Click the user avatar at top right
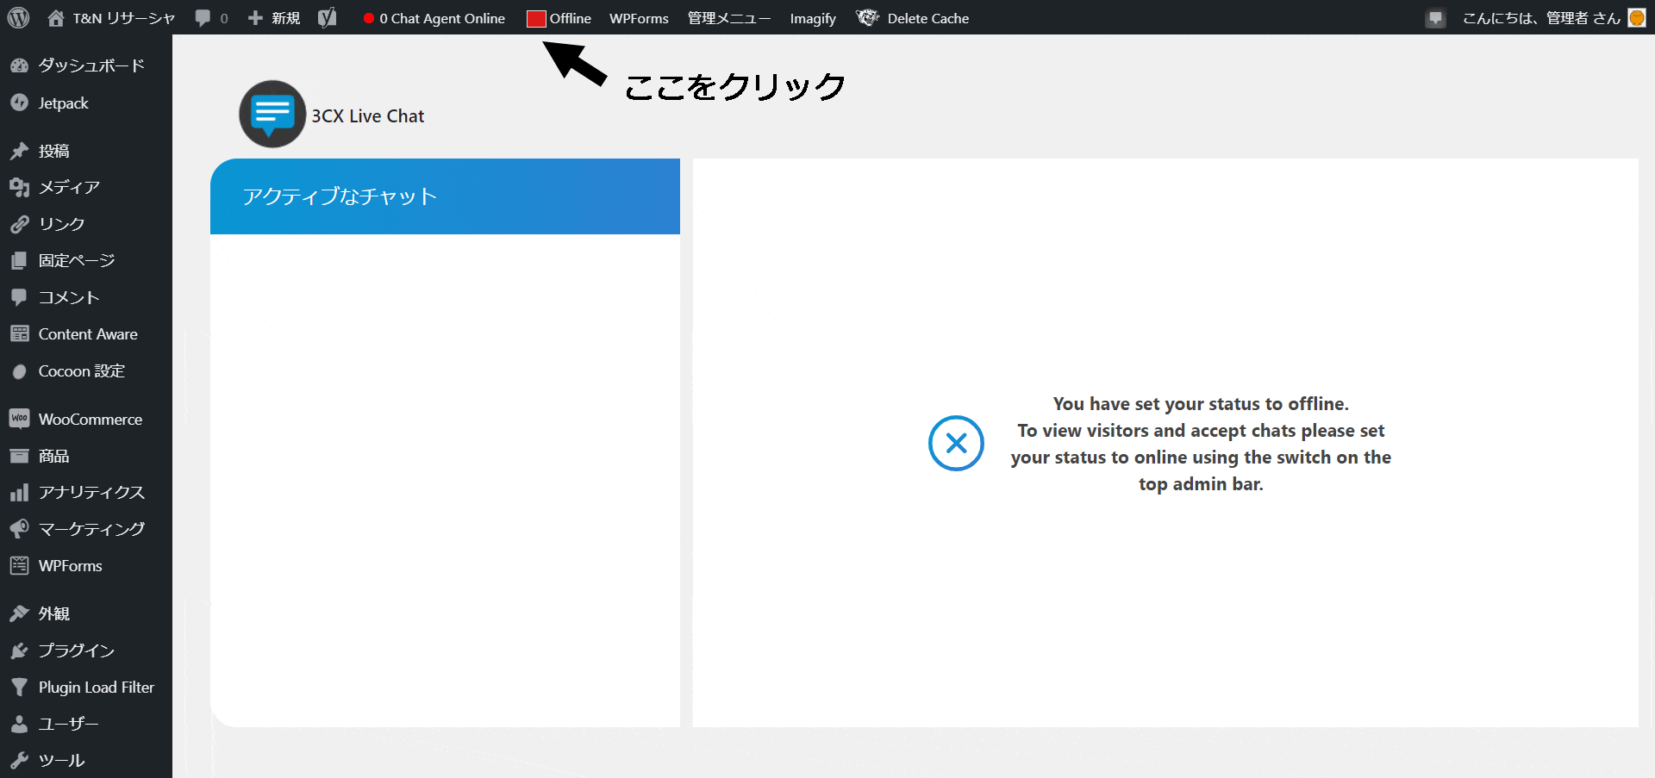This screenshot has width=1655, height=778. [1637, 18]
